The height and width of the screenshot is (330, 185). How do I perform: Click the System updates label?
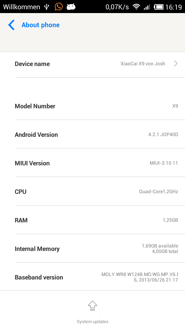coord(92,322)
